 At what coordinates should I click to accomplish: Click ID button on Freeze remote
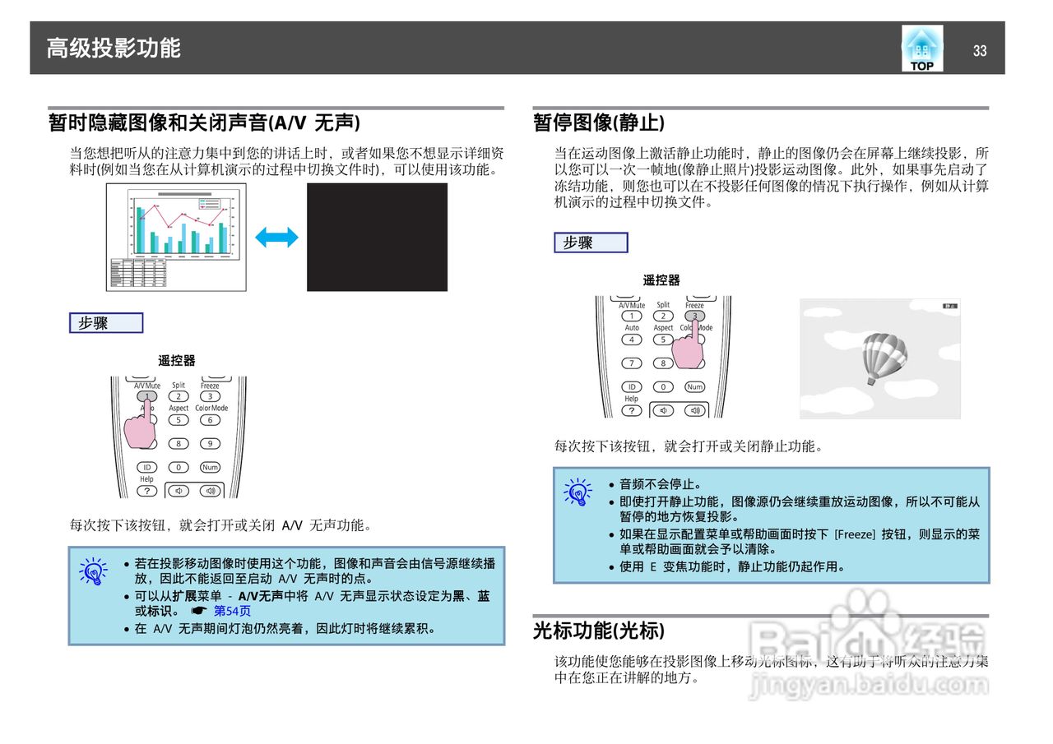[x=631, y=386]
